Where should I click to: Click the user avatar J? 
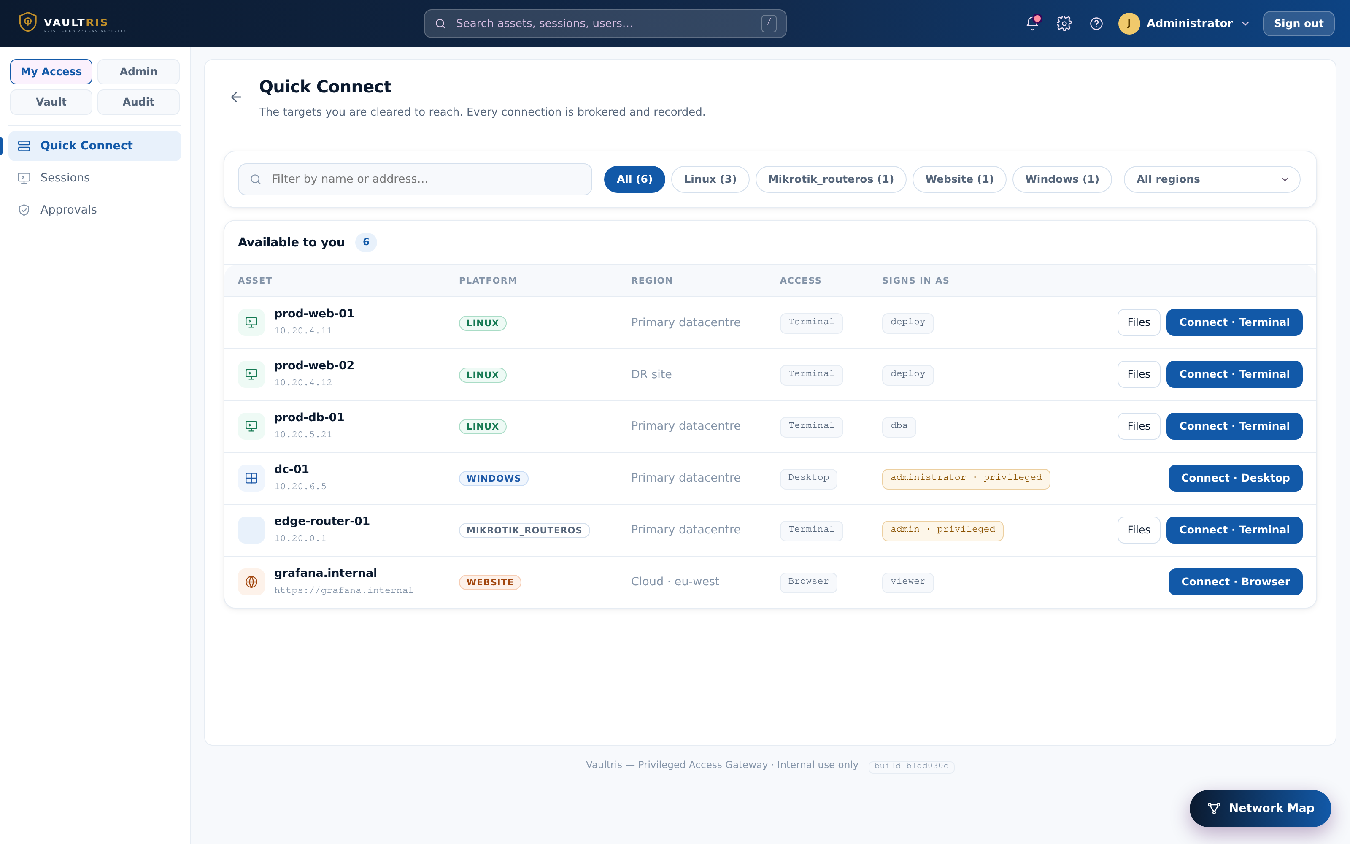click(1129, 24)
